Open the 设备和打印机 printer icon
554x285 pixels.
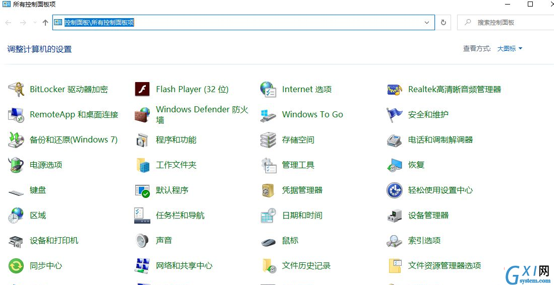tap(16, 241)
